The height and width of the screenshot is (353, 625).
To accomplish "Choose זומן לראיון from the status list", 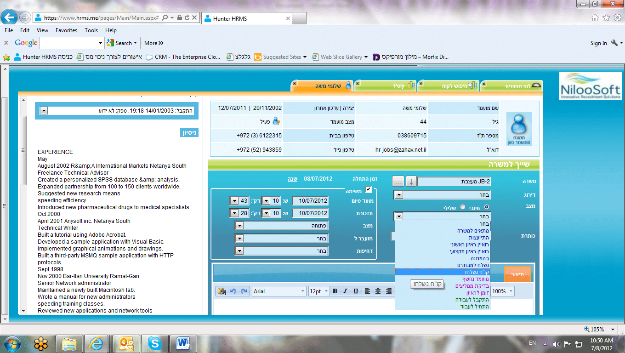I will [x=443, y=293].
